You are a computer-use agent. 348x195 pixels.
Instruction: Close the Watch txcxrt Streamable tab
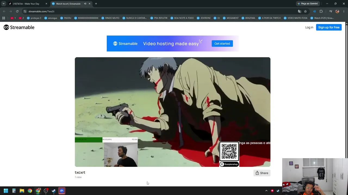tap(89, 4)
